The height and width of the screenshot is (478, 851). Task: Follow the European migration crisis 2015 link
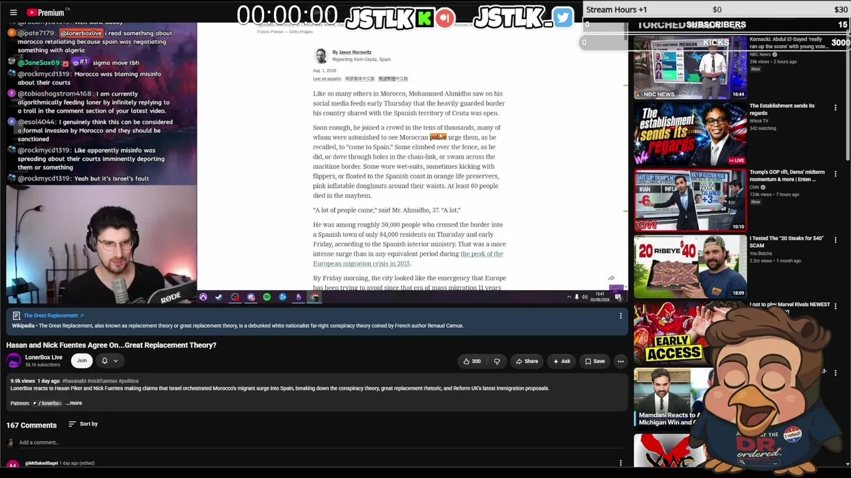pos(408,258)
